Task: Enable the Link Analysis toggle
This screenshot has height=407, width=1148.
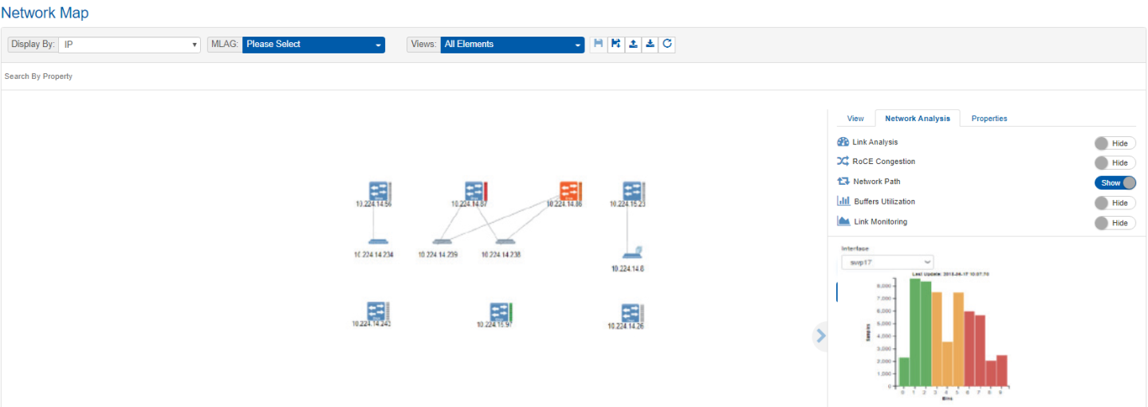Action: [1115, 143]
